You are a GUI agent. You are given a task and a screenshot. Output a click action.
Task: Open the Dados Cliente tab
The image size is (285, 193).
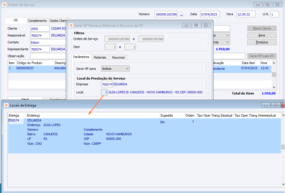58,21
